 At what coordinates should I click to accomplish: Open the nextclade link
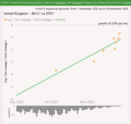pyautogui.click(x=77, y=3)
